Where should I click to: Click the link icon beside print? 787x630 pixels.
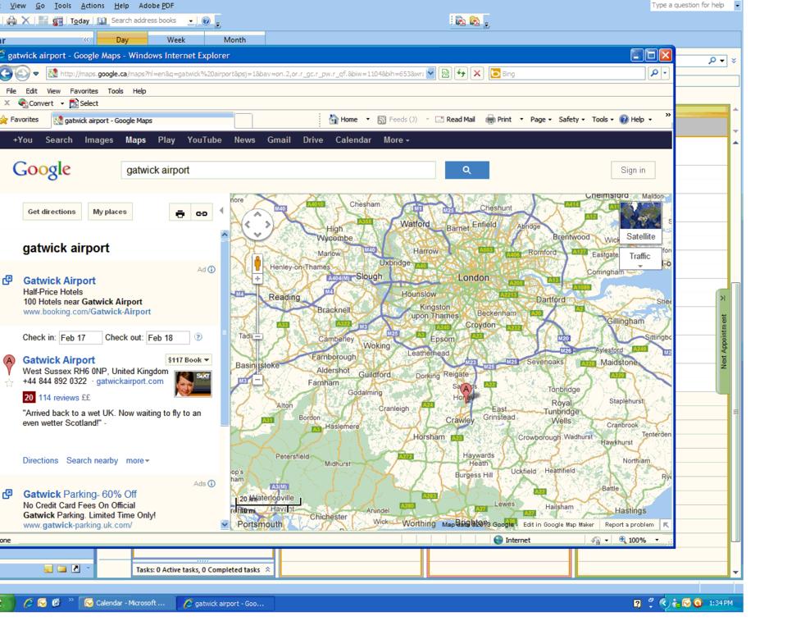point(201,213)
